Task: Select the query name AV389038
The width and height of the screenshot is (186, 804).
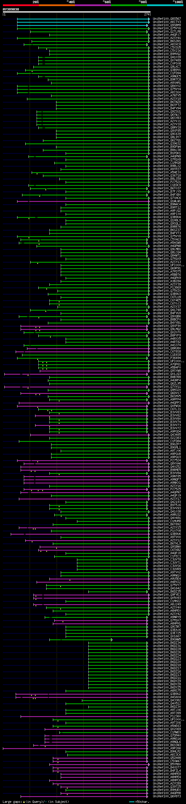Action: click(x=11, y=9)
